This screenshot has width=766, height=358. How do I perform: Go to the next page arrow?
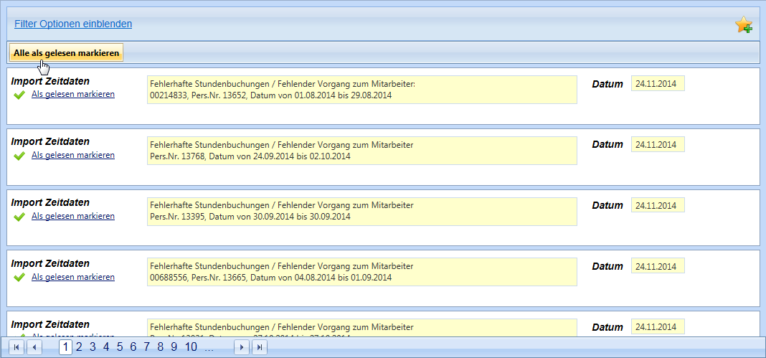pyautogui.click(x=242, y=347)
